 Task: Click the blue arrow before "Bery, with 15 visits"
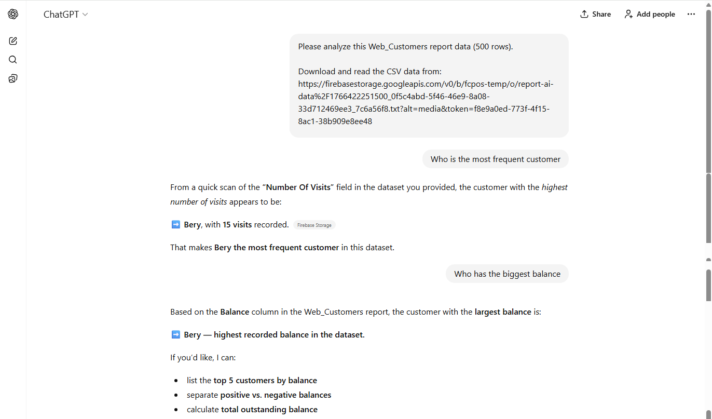tap(176, 225)
